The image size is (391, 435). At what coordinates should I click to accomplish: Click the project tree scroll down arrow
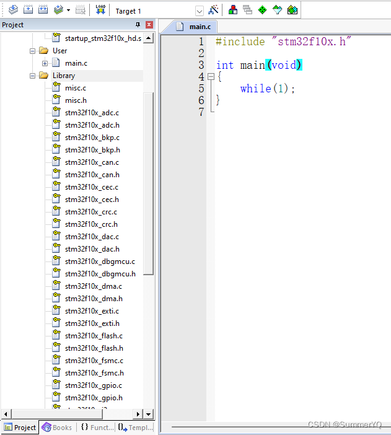pyautogui.click(x=149, y=415)
